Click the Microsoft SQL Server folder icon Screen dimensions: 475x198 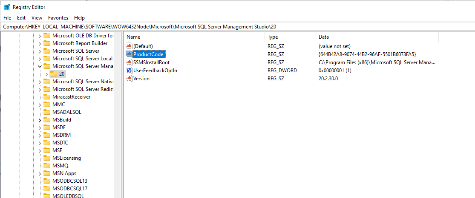click(47, 51)
